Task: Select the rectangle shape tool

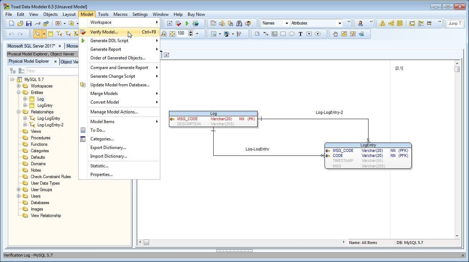Action: pos(283,34)
